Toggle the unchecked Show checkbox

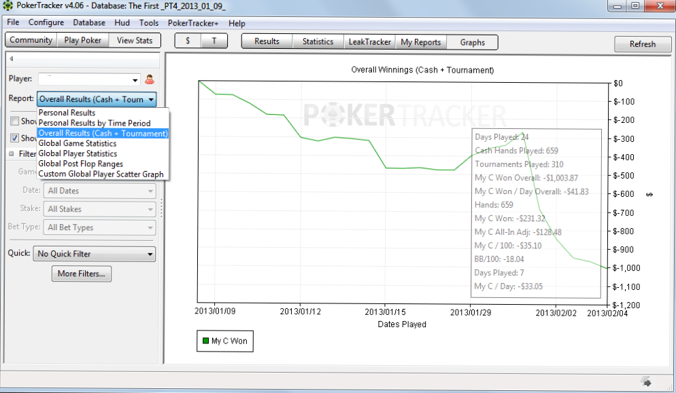[x=15, y=121]
